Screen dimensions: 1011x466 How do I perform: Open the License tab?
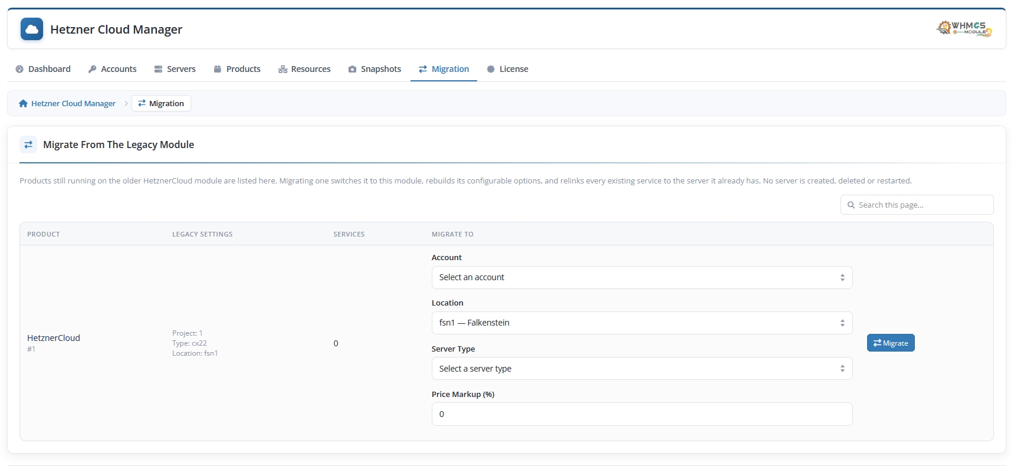(x=507, y=69)
